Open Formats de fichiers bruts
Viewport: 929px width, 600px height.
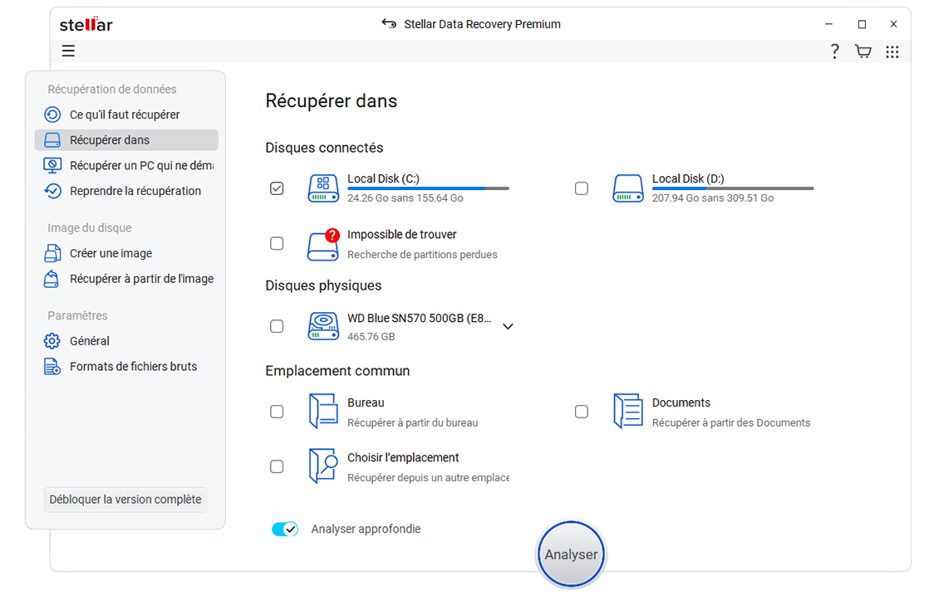coord(126,366)
